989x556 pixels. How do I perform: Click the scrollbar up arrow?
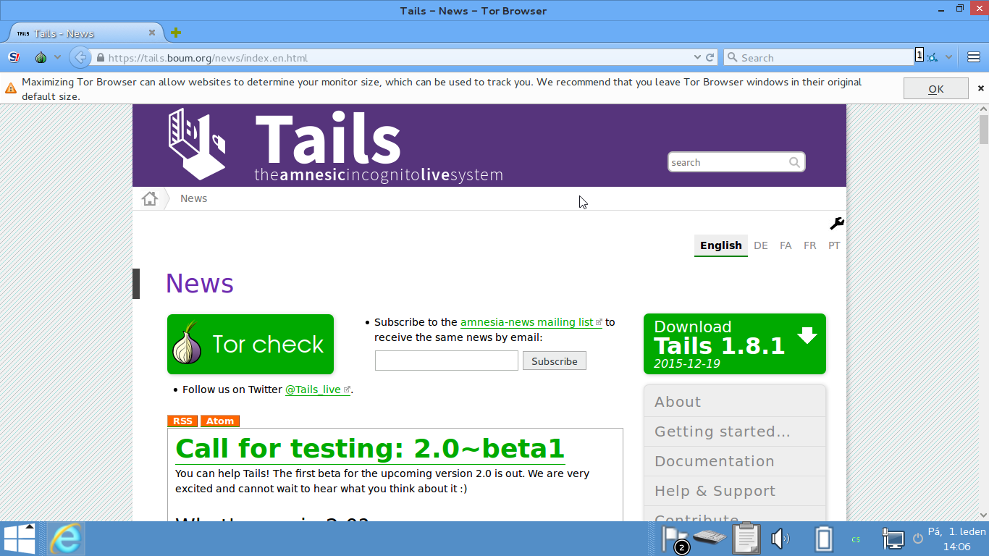(x=984, y=109)
